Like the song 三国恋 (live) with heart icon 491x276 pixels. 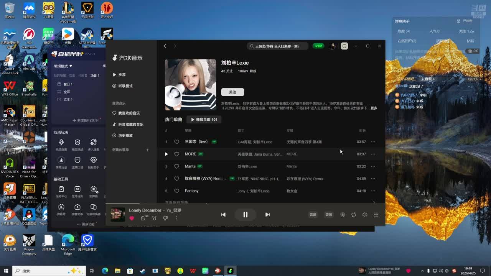tap(176, 142)
